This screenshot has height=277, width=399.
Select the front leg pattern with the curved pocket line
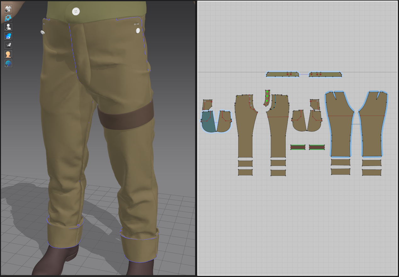[x=246, y=126]
